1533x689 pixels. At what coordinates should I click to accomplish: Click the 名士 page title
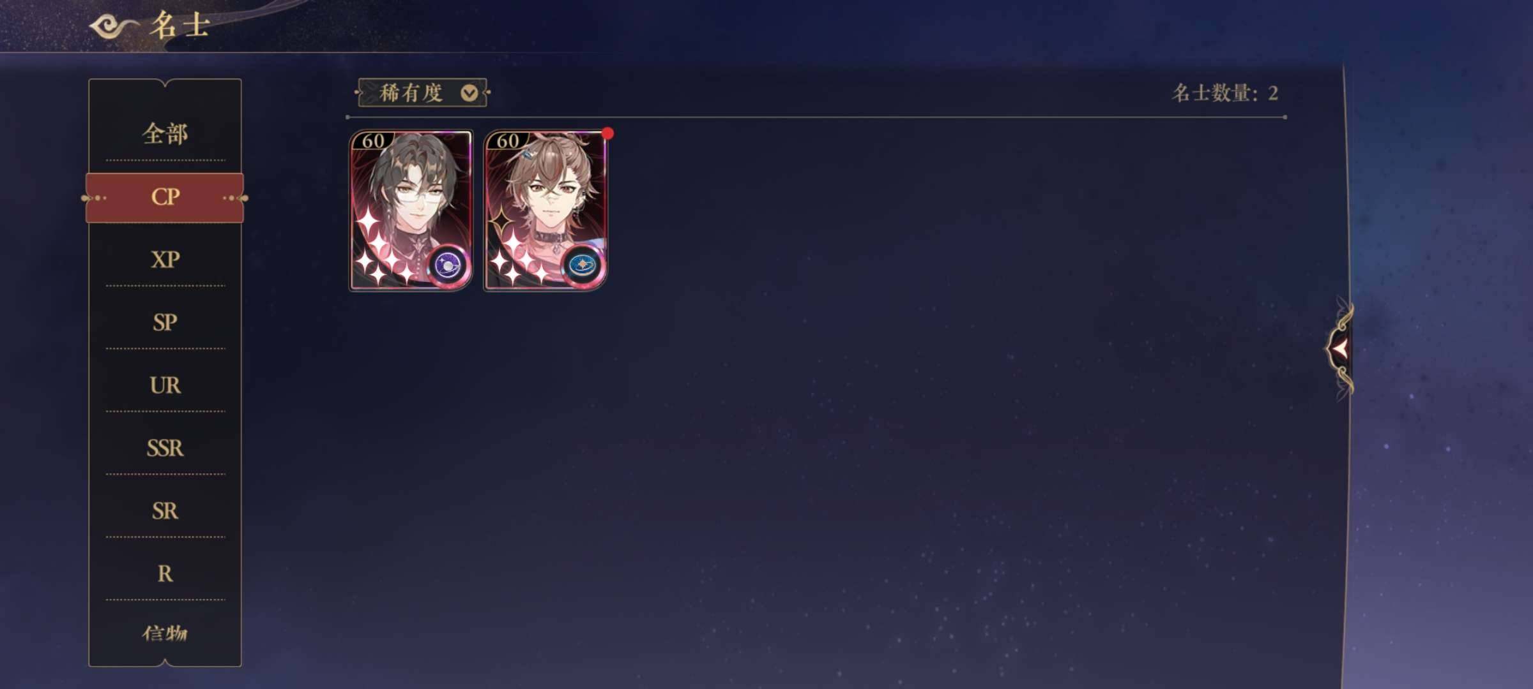click(179, 26)
